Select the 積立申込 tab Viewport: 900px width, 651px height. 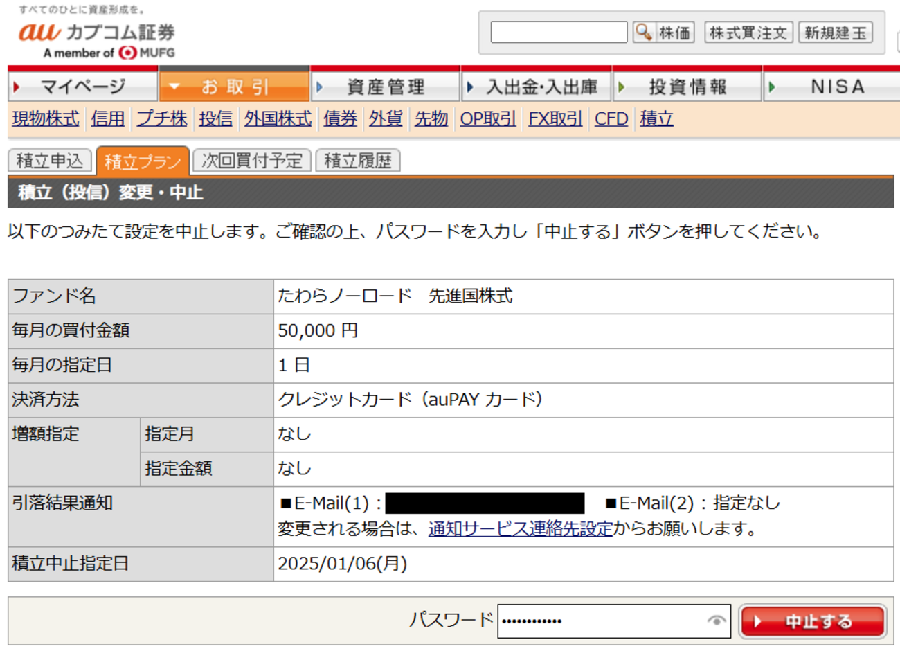48,160
